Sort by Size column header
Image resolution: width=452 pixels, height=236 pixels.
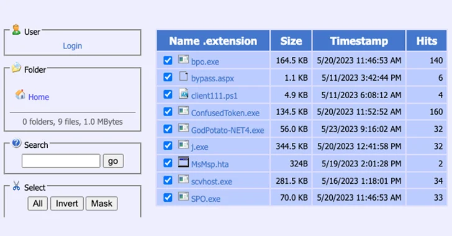(291, 41)
